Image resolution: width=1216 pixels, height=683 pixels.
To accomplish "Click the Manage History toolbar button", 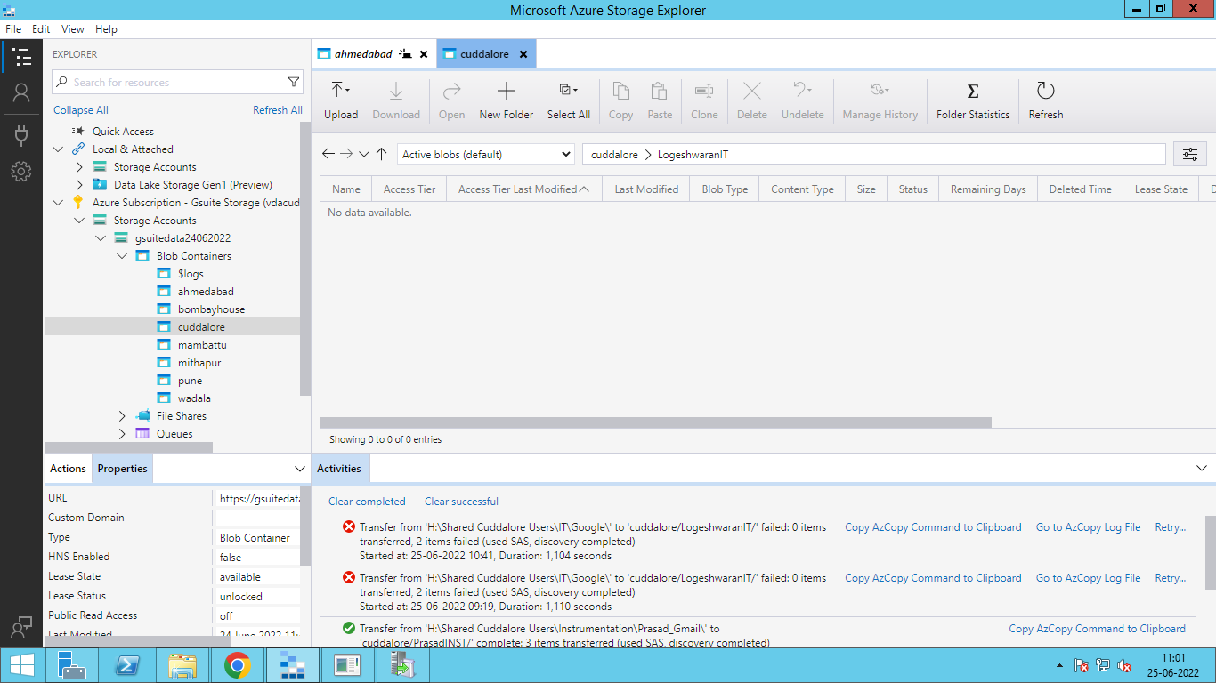I will [880, 100].
